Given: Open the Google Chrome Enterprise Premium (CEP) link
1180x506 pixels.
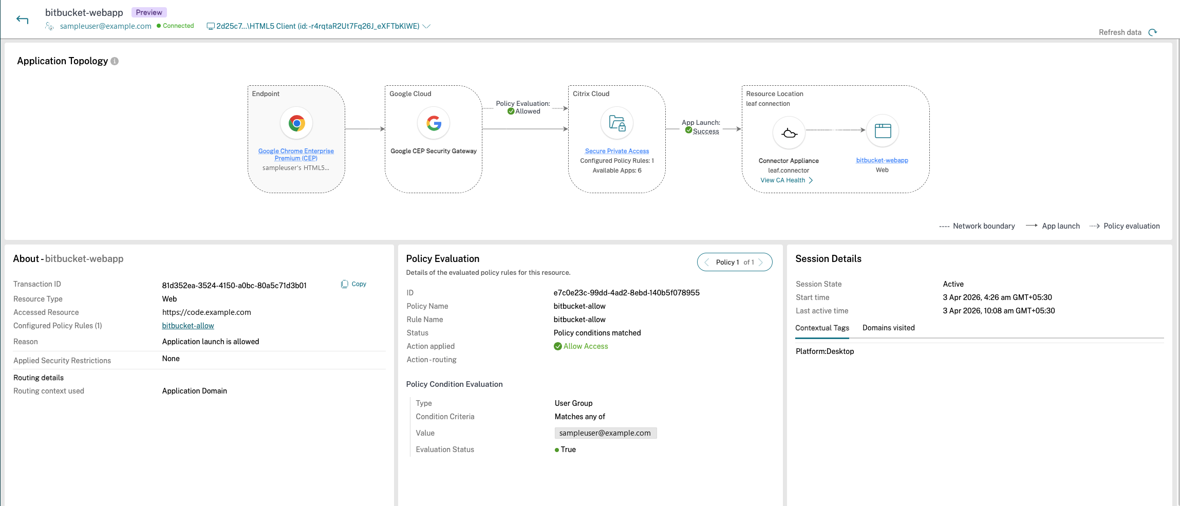Looking at the screenshot, I should [x=296, y=155].
